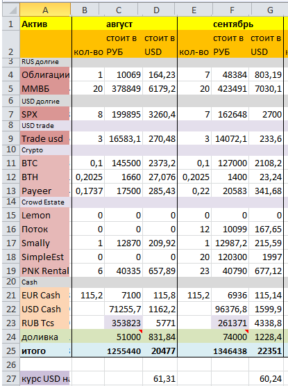Select column A header

[46, 10]
